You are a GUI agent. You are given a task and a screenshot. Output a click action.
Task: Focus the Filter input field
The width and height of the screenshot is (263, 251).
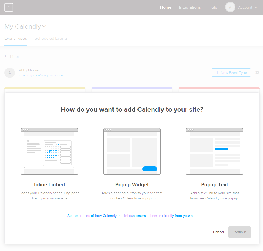(x=15, y=56)
